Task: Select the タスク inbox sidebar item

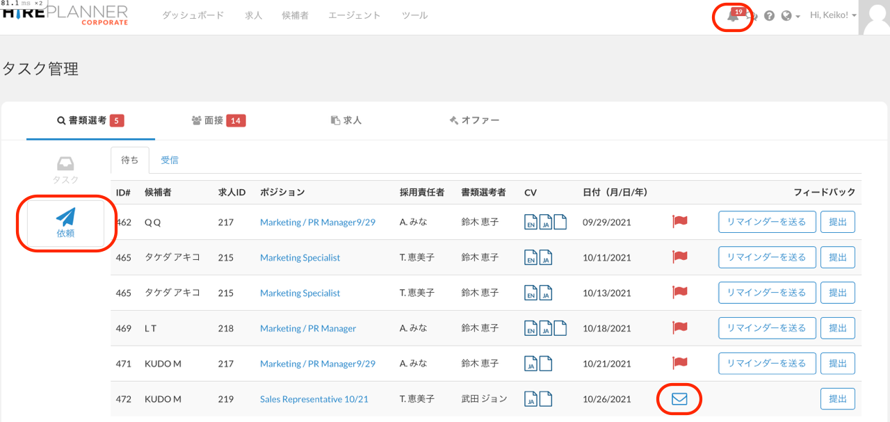Action: (65, 170)
